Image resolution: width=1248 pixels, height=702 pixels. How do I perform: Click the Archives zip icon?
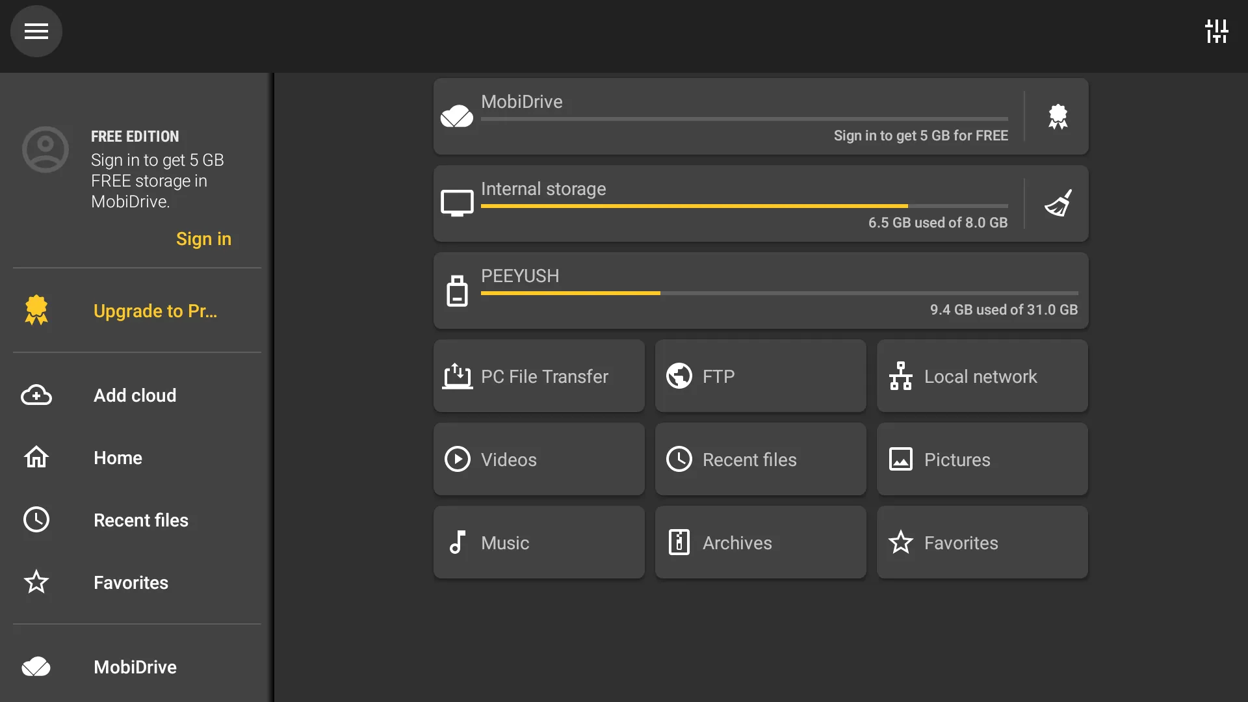pos(679,542)
